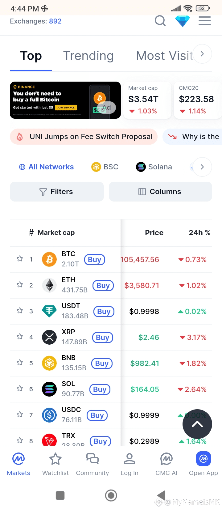Open the hamburger menu
This screenshot has width=222, height=510.
(x=205, y=21)
